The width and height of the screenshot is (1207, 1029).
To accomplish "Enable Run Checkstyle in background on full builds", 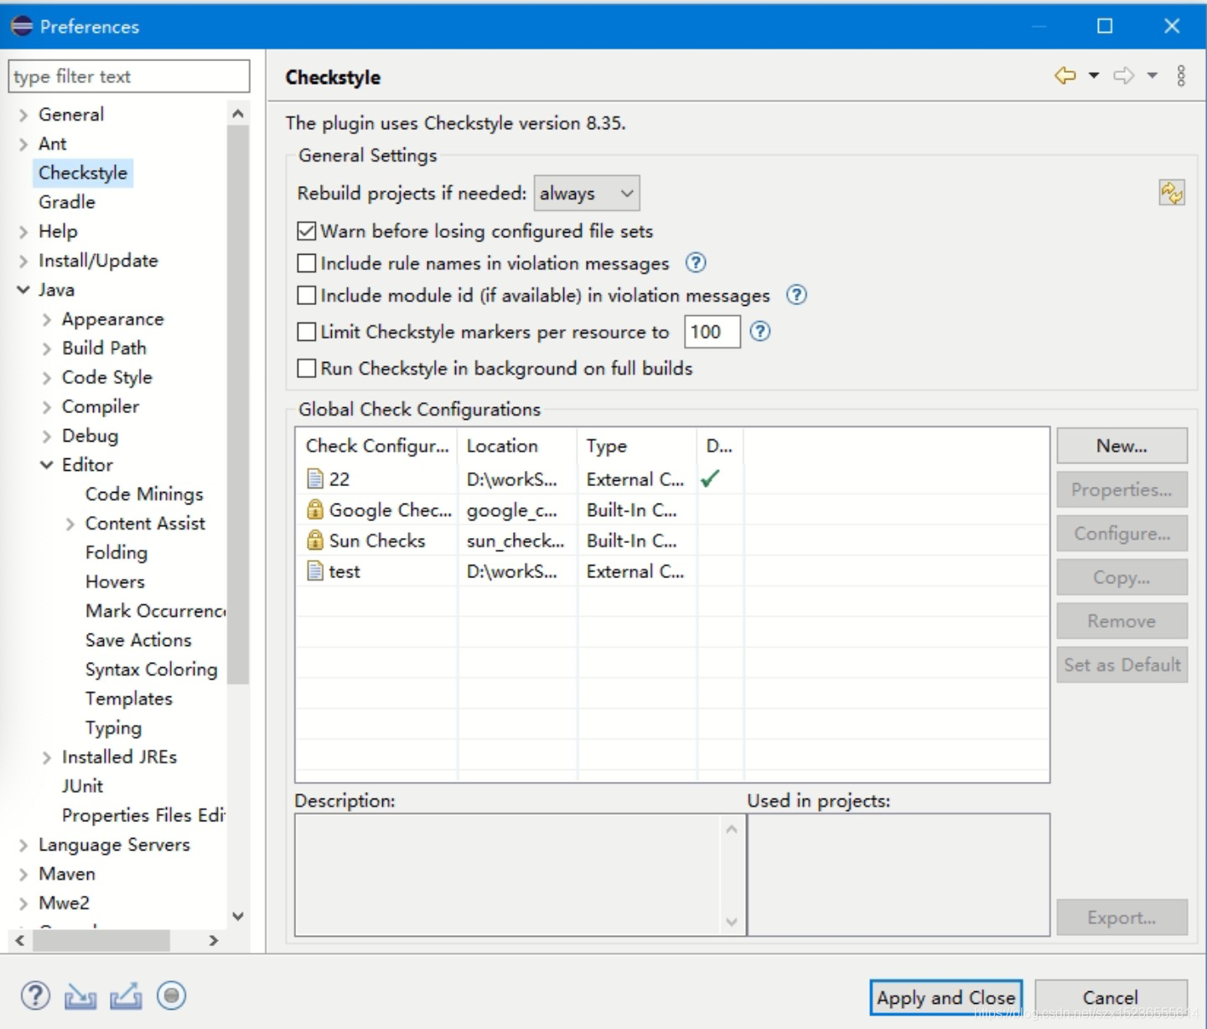I will tap(306, 368).
